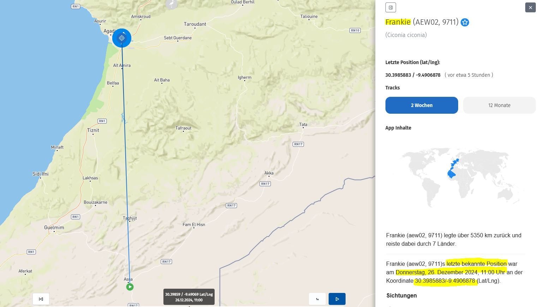Screen dimensions: 539x307
Task: Toggle the favorite star next to Frankie
Action: [x=465, y=23]
